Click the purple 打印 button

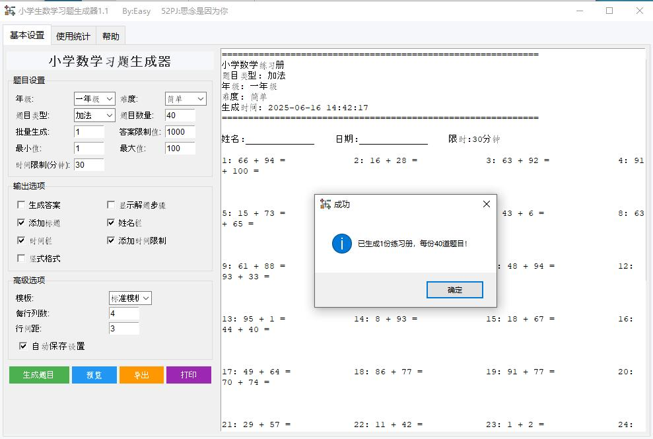tap(189, 375)
